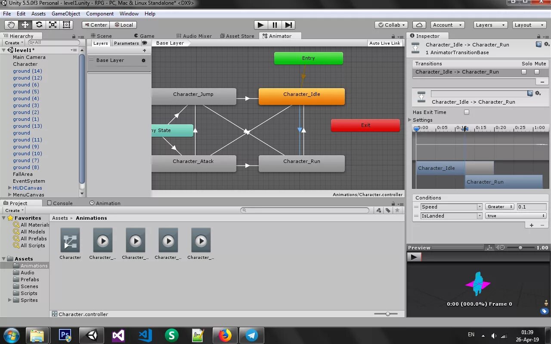
Task: Enable Mute for the Idle to Run transition
Action: [x=537, y=72]
